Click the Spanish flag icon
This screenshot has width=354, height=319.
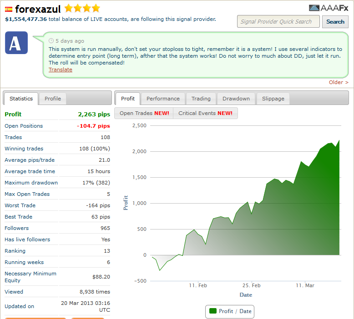(9, 10)
